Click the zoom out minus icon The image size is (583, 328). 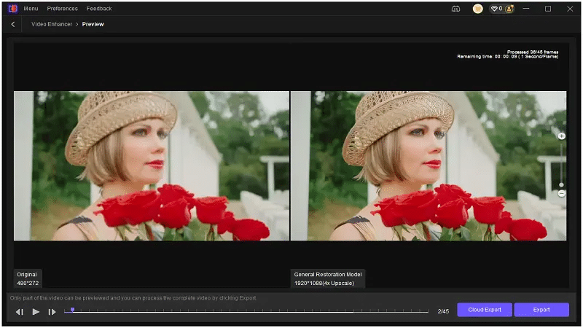click(561, 193)
